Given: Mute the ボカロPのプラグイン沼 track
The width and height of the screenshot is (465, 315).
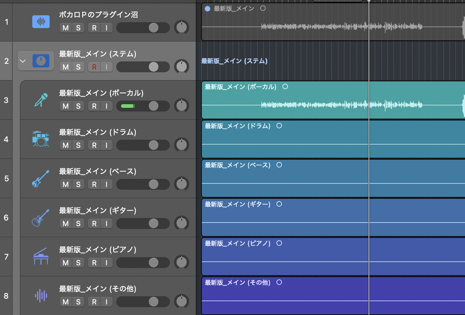Looking at the screenshot, I should (66, 28).
